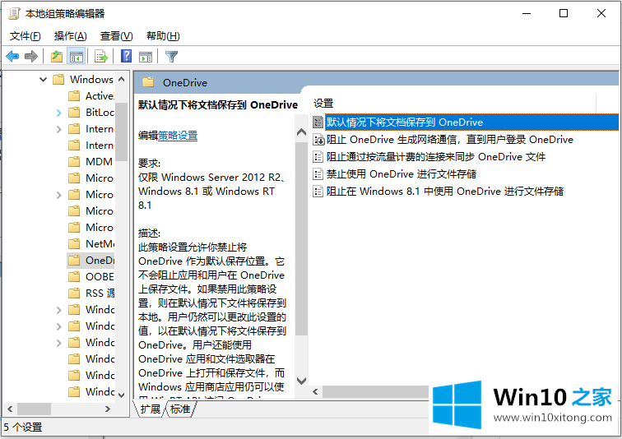Click tree horizontal scroll right arrow

[108, 409]
